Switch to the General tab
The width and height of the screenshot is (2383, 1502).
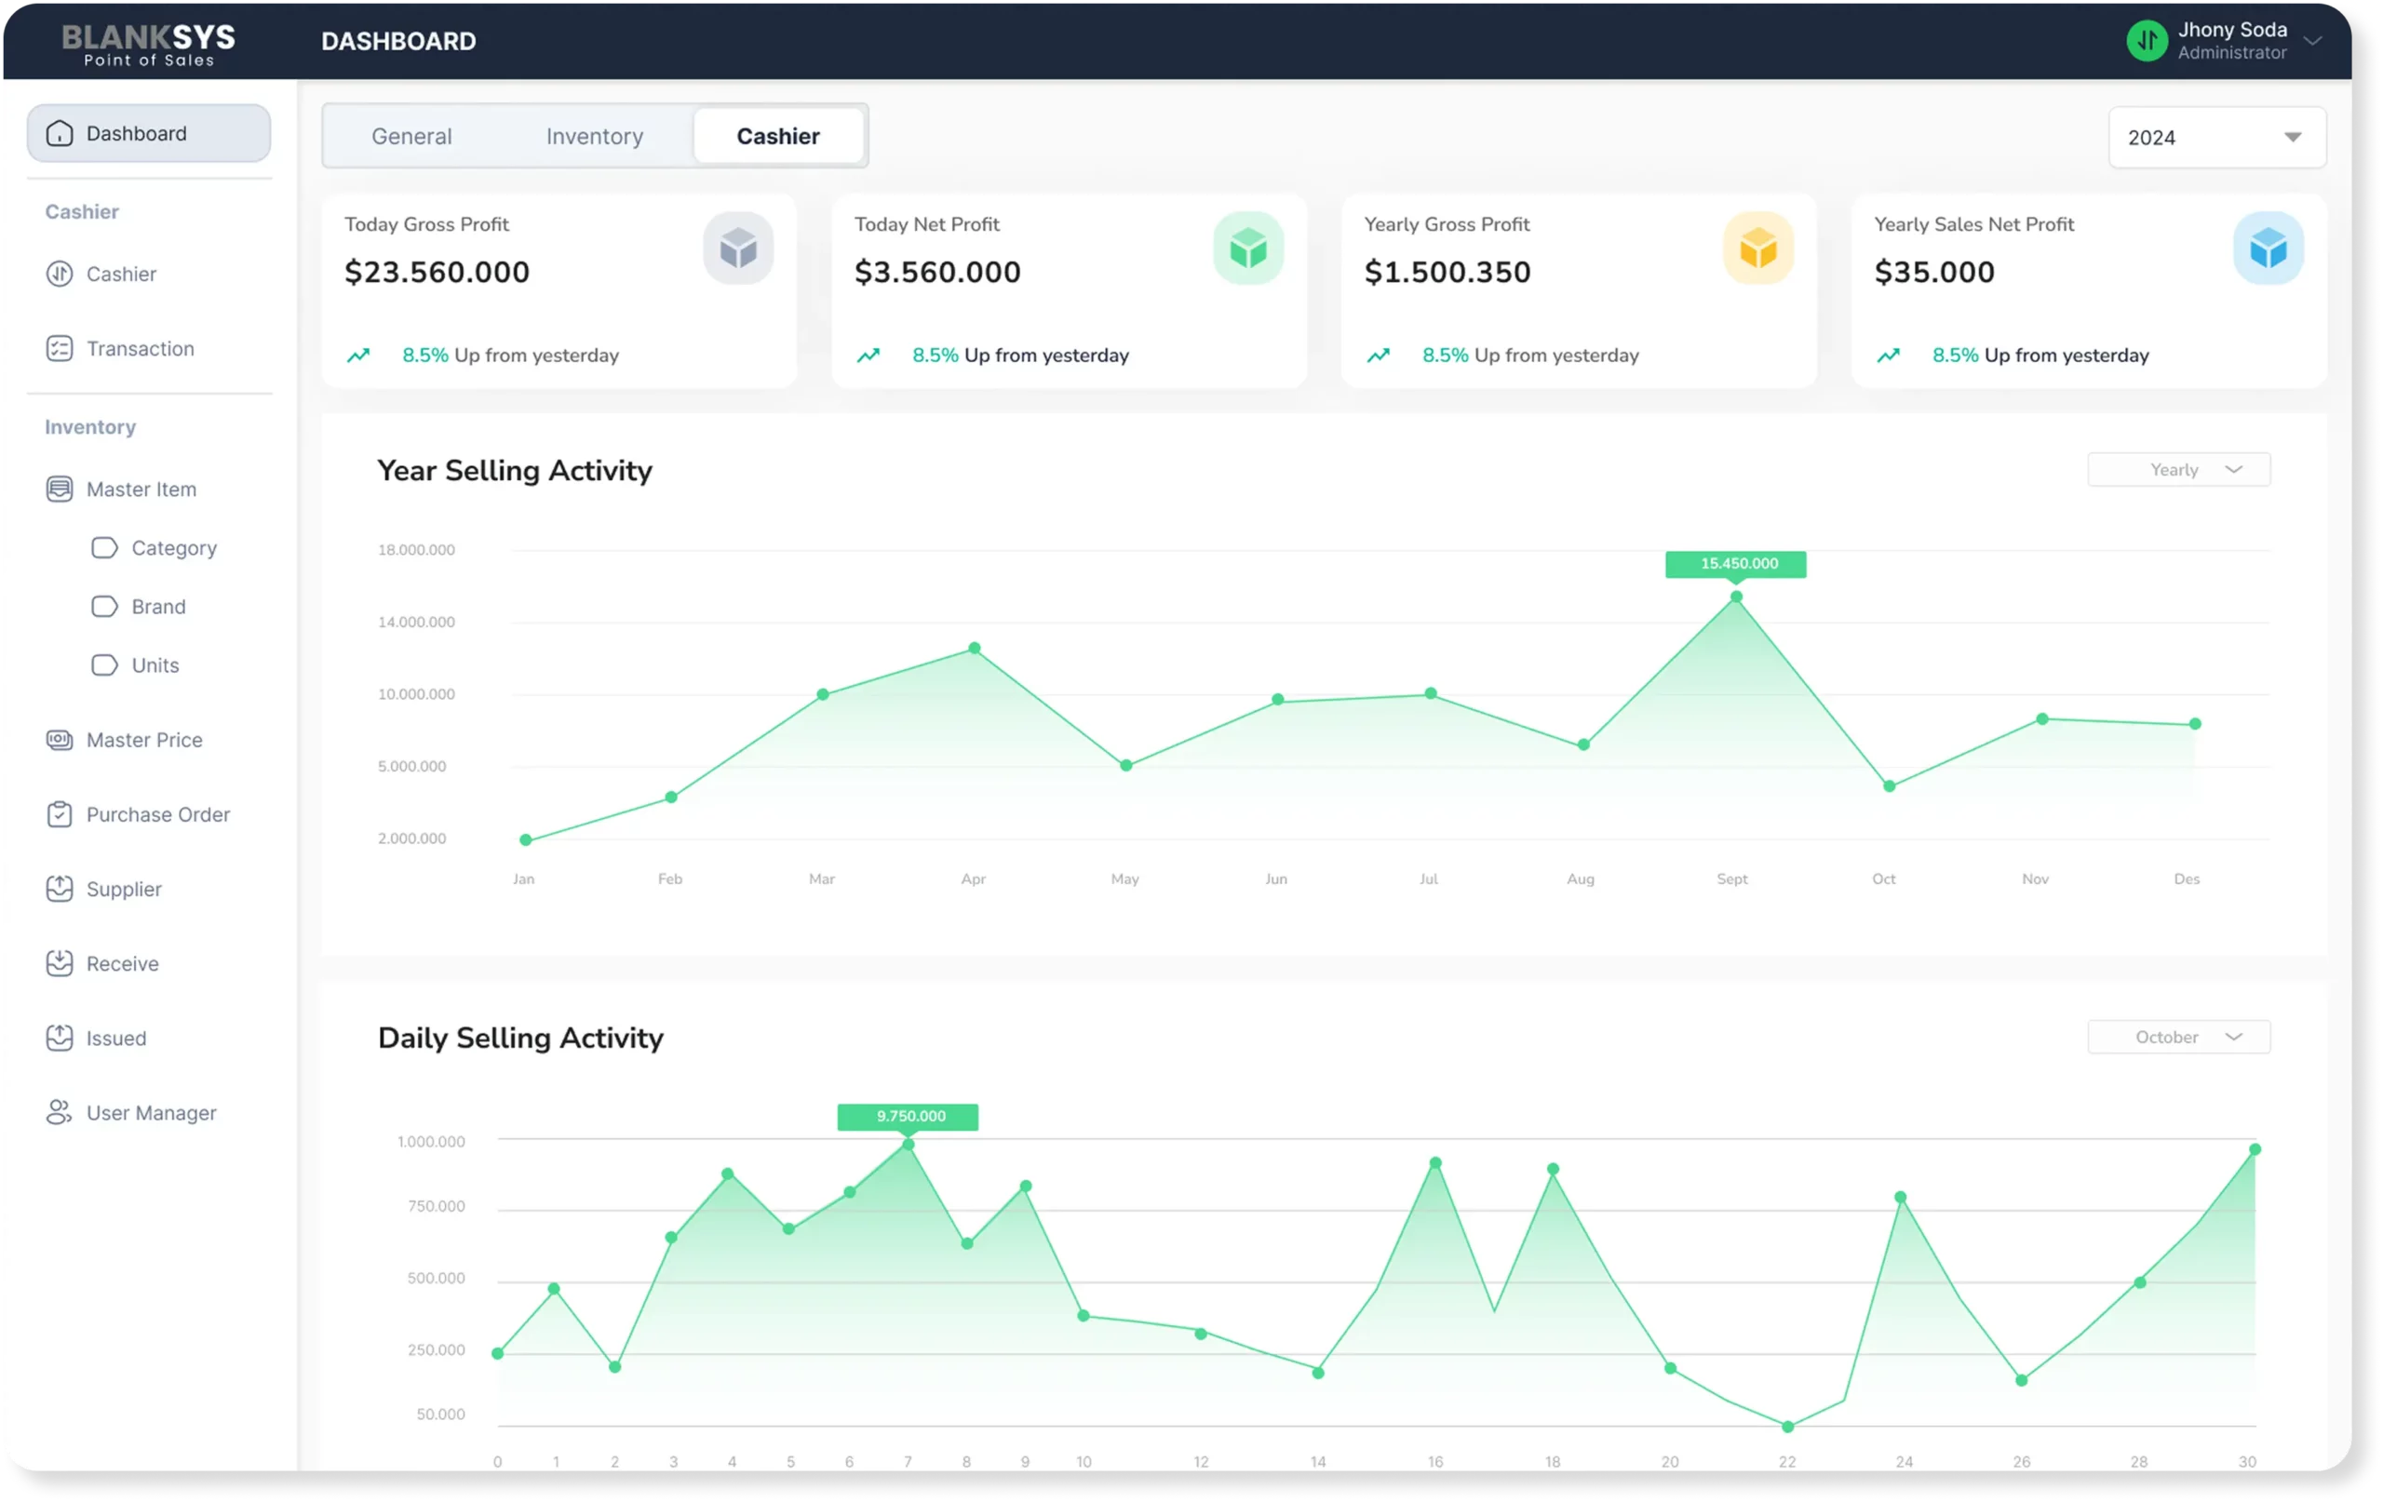(x=411, y=137)
